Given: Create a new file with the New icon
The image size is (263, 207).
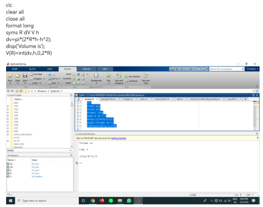Looking at the screenshot, I should point(10,75).
